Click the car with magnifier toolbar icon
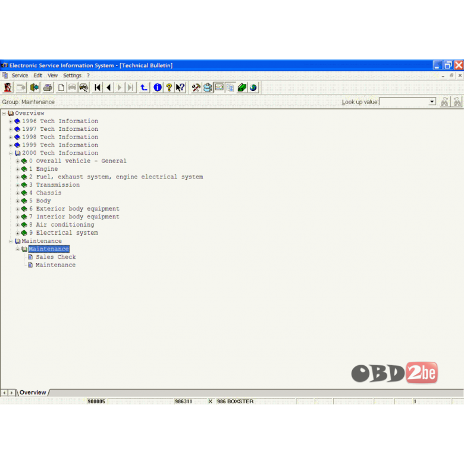This screenshot has width=464, height=464. [x=84, y=87]
